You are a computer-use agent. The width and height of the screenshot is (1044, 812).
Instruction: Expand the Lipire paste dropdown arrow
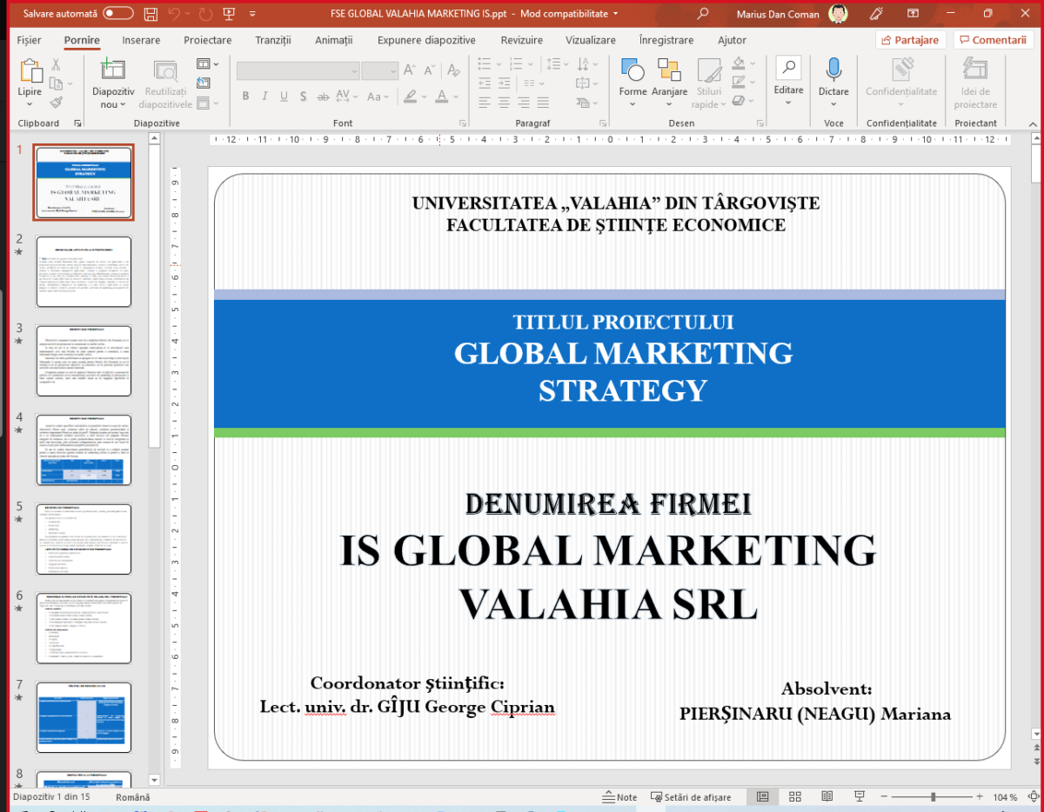click(x=30, y=103)
